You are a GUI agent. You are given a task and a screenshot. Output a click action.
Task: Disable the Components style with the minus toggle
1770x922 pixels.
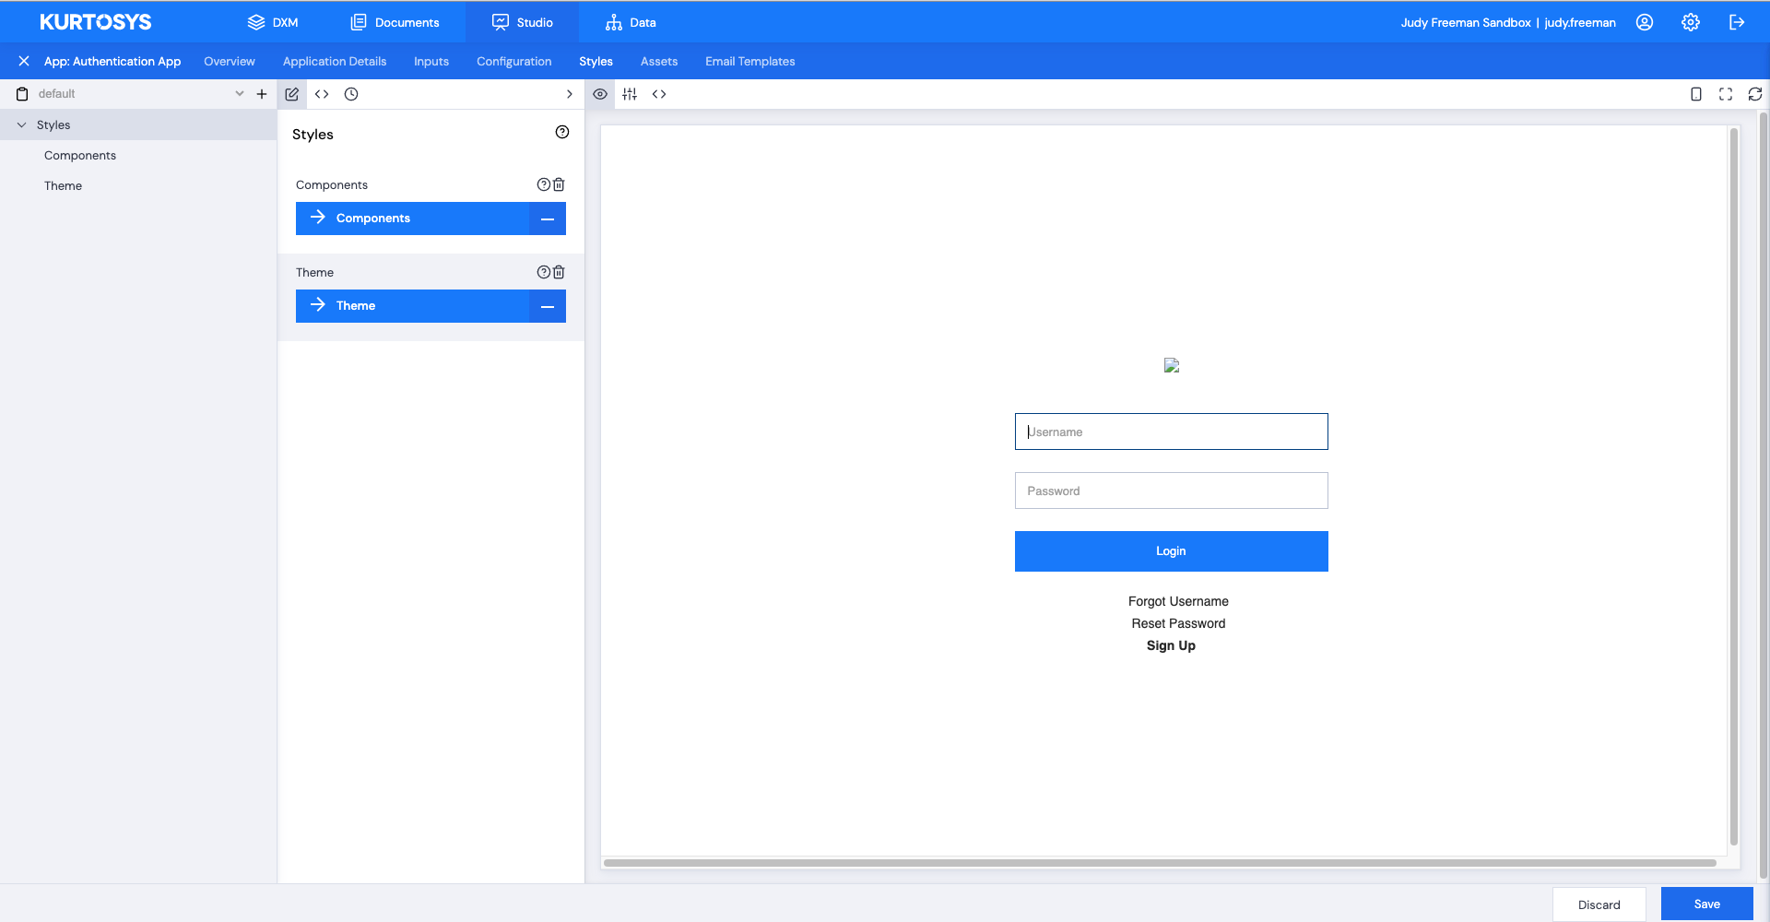pyautogui.click(x=547, y=219)
